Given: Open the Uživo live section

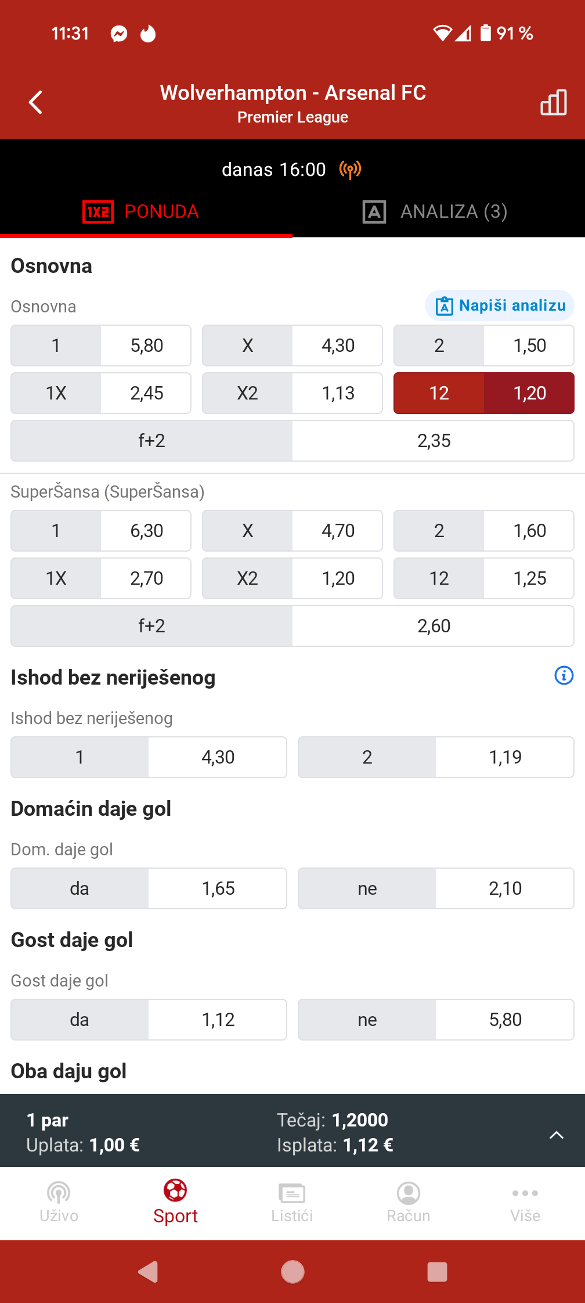Looking at the screenshot, I should [59, 1201].
